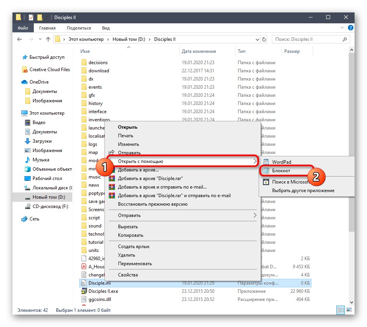Expand Открыть с помощью submenu

point(183,161)
